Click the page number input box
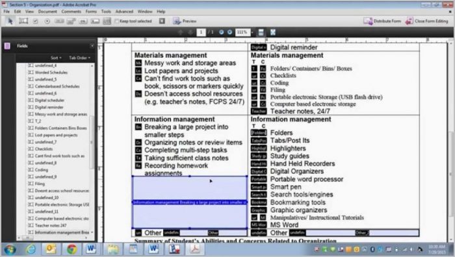The height and width of the screenshot is (257, 455). tap(201, 32)
